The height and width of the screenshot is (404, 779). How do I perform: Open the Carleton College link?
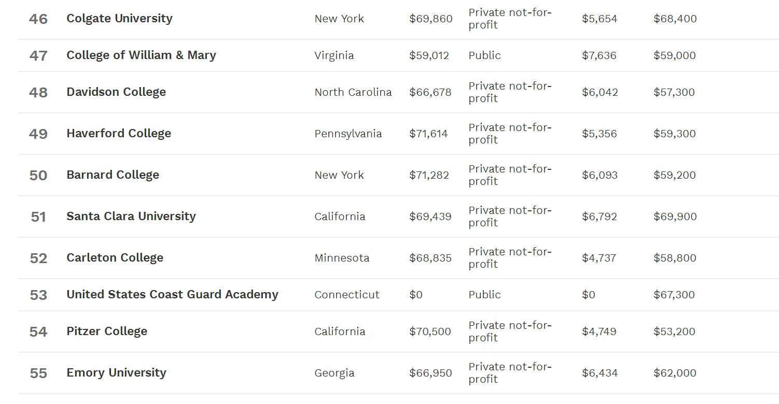[115, 258]
